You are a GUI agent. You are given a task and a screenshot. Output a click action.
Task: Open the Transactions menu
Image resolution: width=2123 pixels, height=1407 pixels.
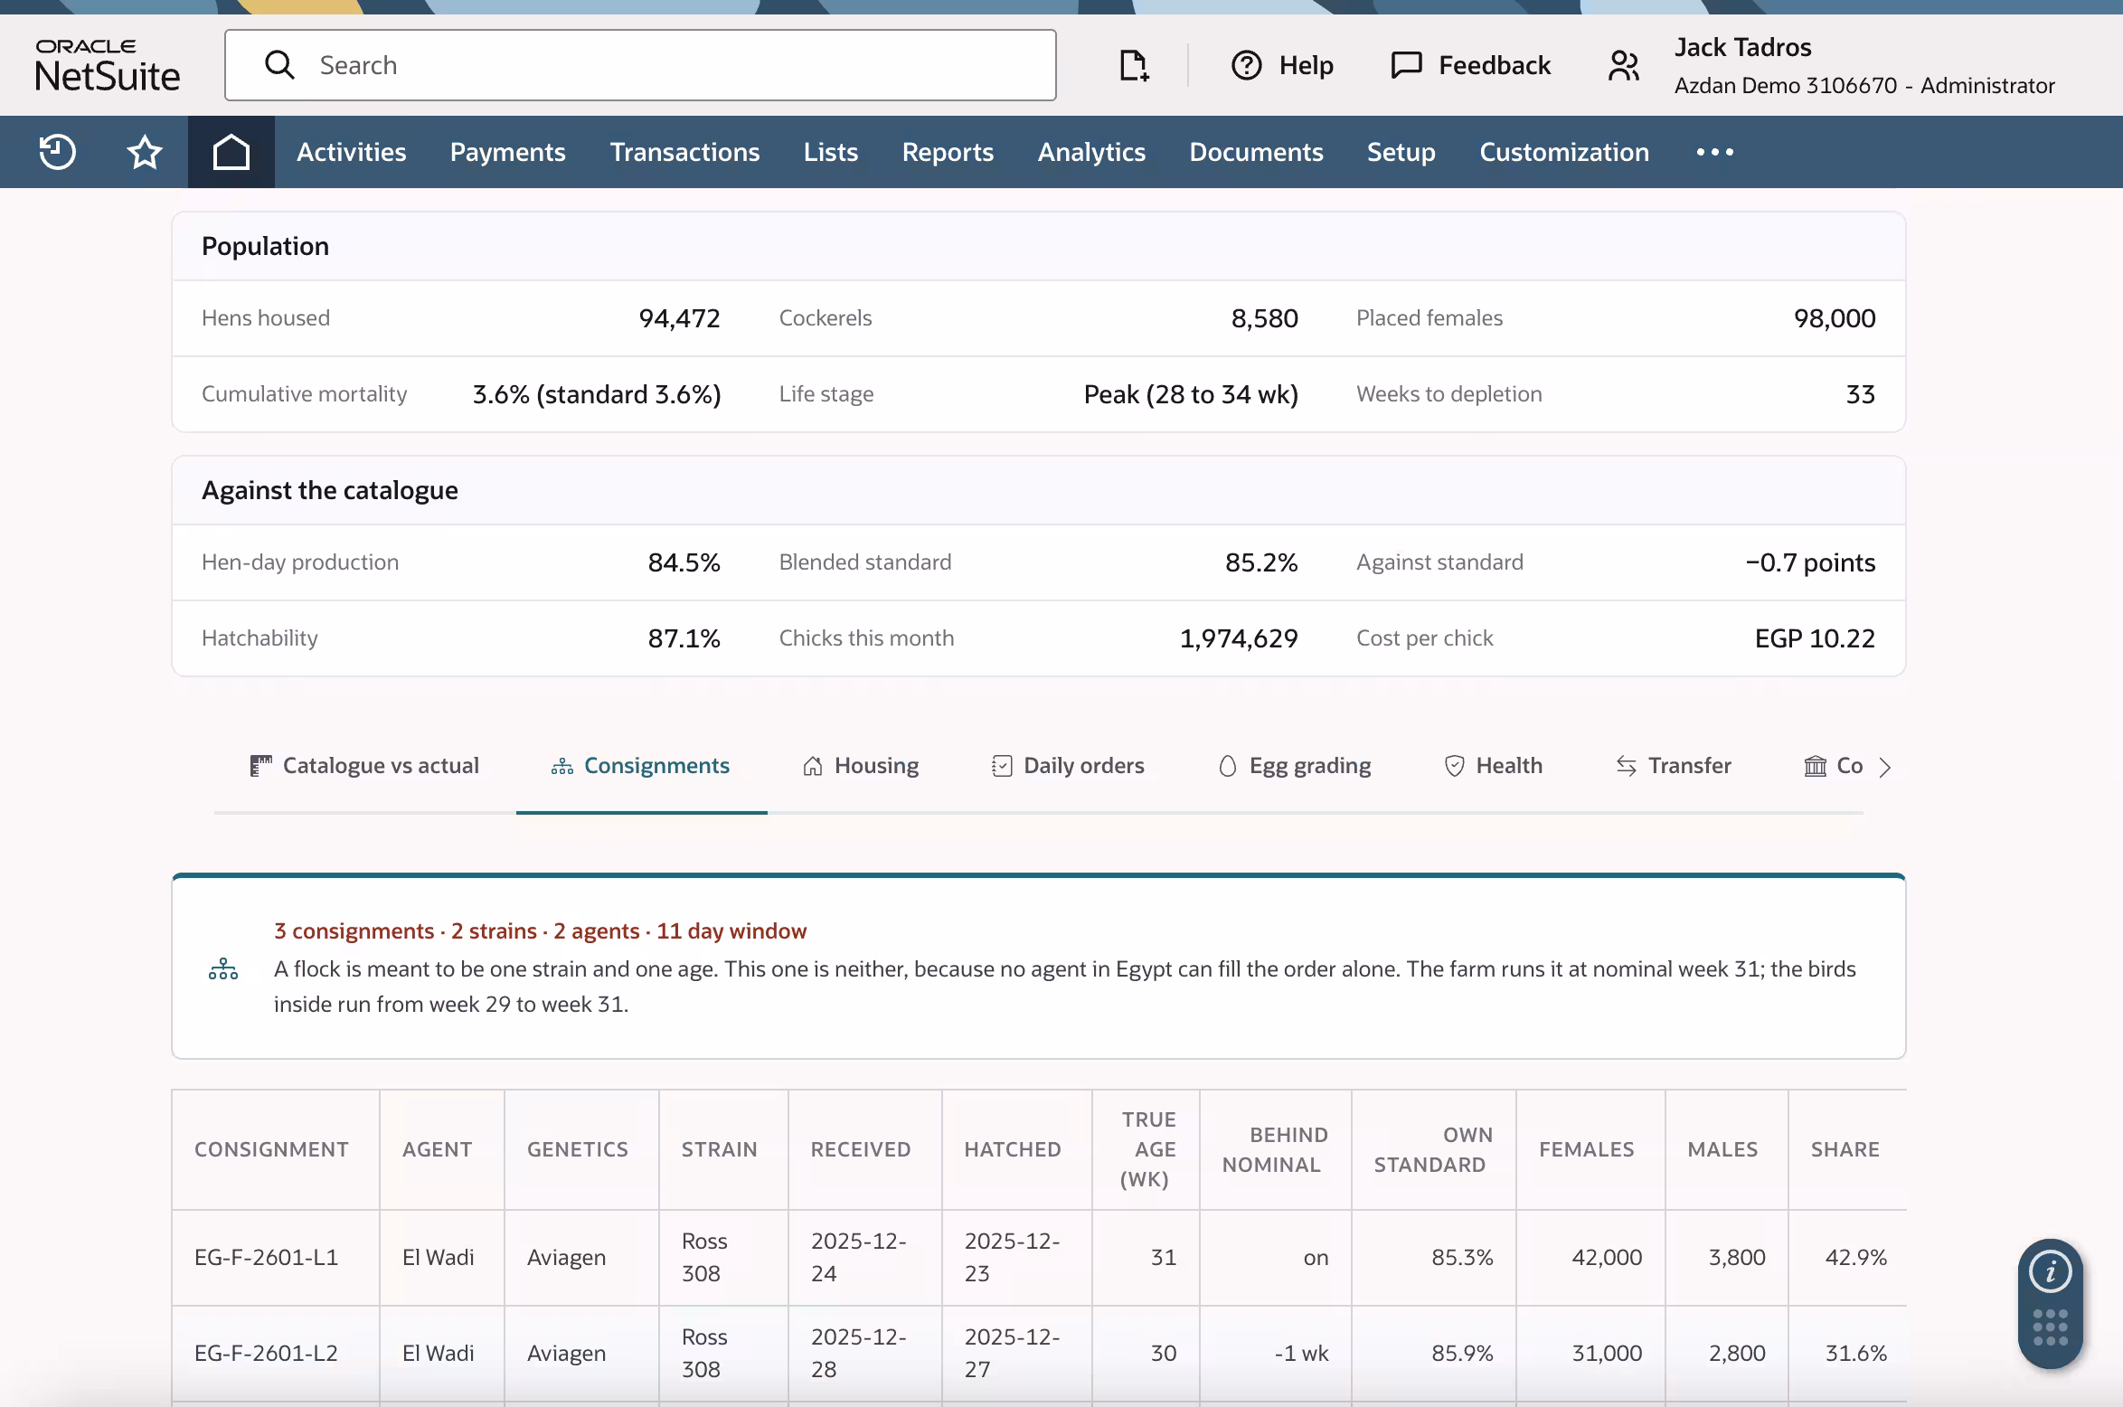[684, 152]
